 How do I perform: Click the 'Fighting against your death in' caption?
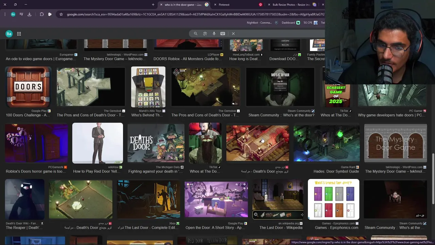(x=155, y=171)
